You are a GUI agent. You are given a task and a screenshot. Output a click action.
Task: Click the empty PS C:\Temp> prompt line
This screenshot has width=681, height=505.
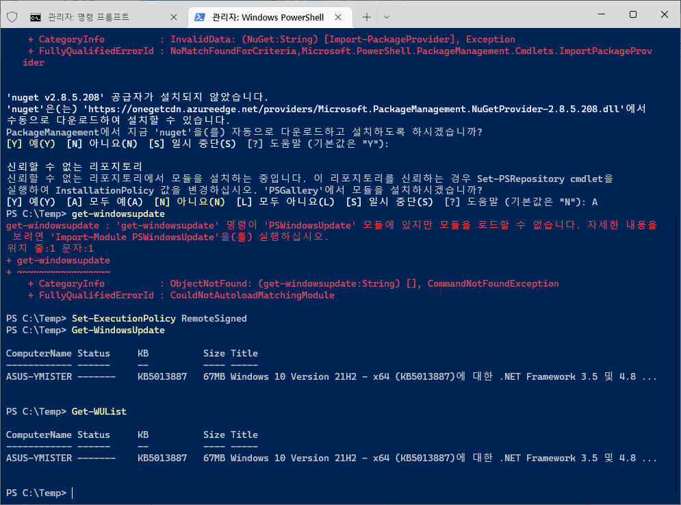[x=36, y=493]
